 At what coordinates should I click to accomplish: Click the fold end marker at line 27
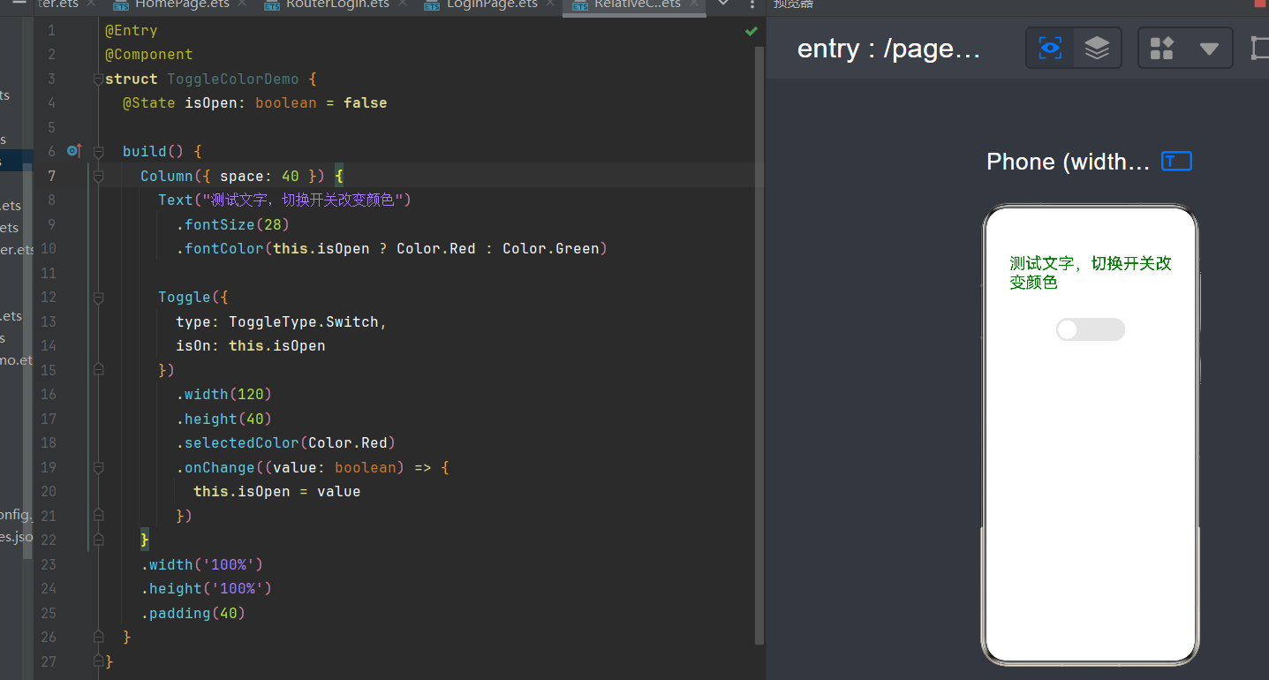pos(98,661)
